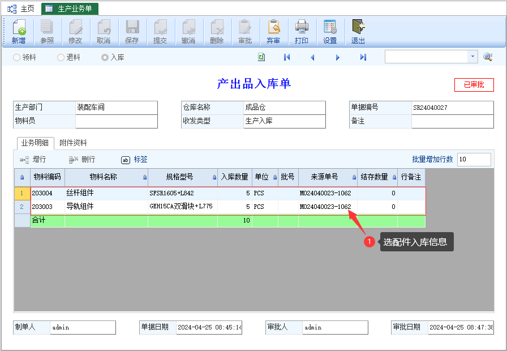This screenshot has width=507, height=351.
Task: Click the 弃审 (Unapprove) toolbar icon
Action: pyautogui.click(x=273, y=32)
